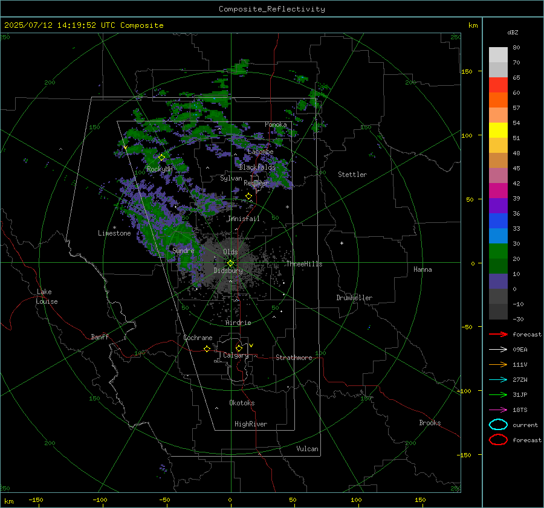Select the lightest grey 70-80 dBZ swatch

click(498, 55)
